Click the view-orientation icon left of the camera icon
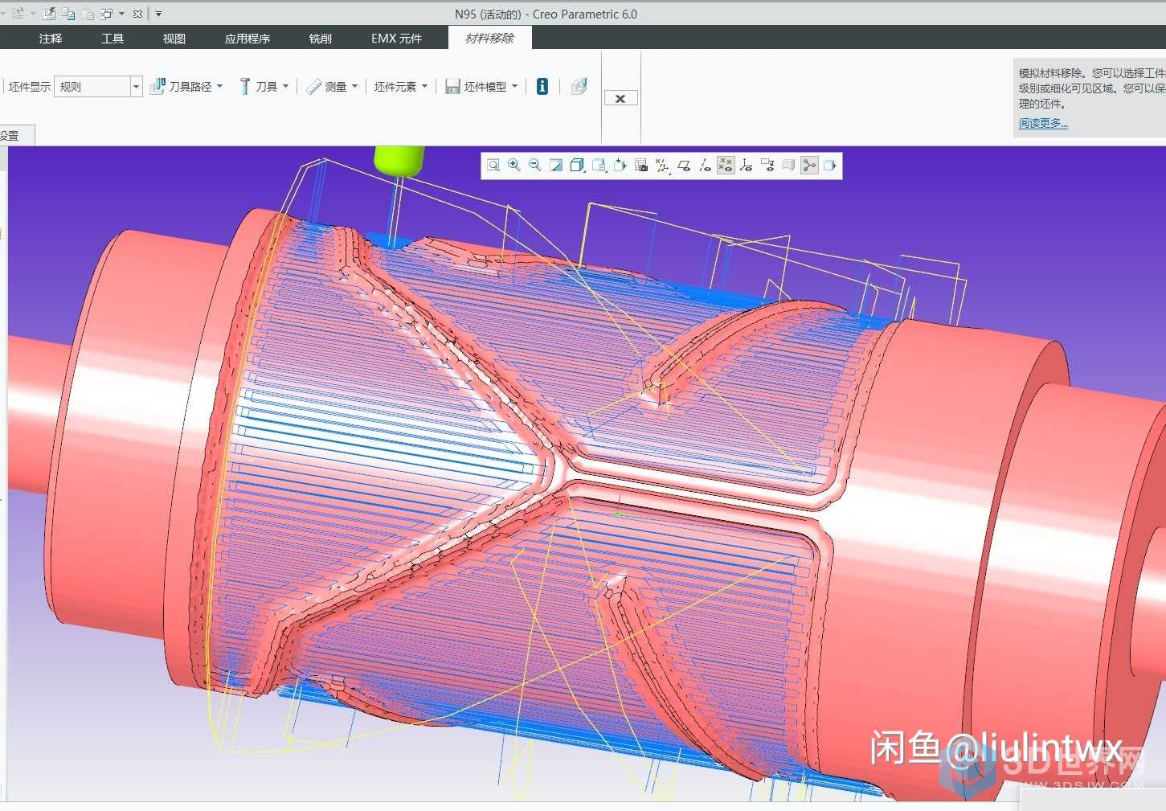This screenshot has height=811, width=1166. (x=620, y=166)
